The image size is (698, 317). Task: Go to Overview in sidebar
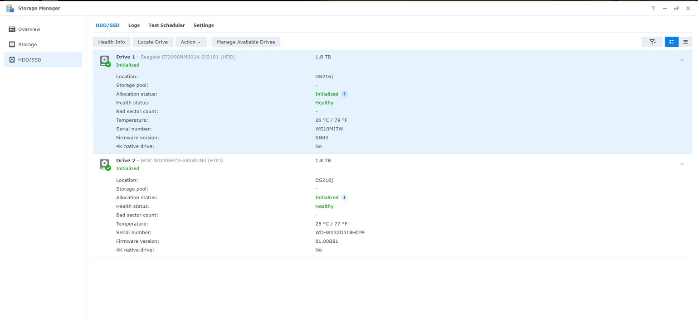(43, 29)
